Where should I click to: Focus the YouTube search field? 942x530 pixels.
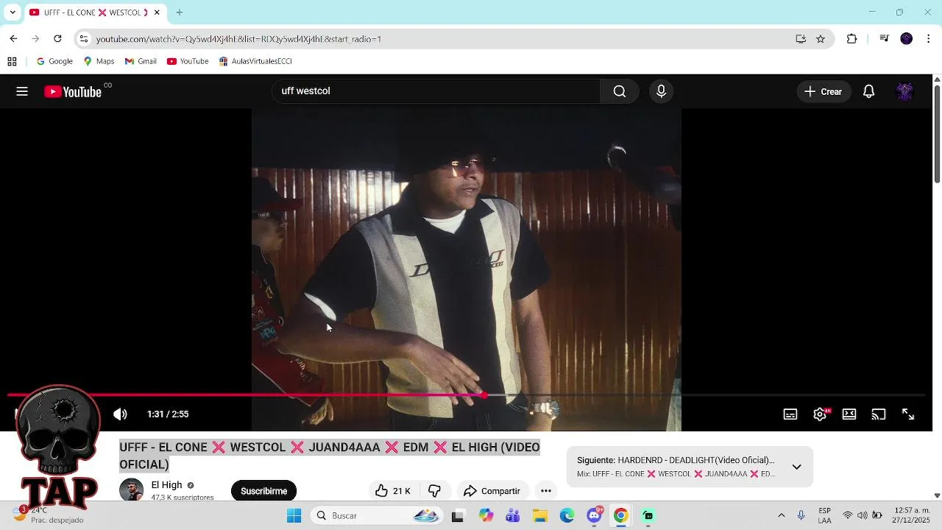(x=436, y=91)
